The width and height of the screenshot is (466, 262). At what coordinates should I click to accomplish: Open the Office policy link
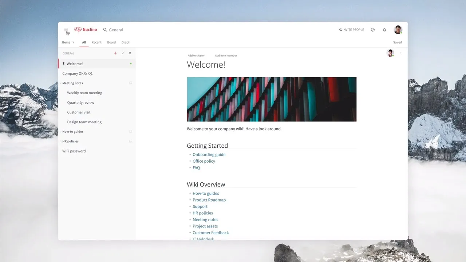[x=204, y=161]
